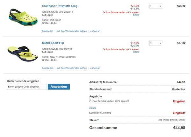Add MODI Sport Flip to the Wunschzettel

pos(72,68)
